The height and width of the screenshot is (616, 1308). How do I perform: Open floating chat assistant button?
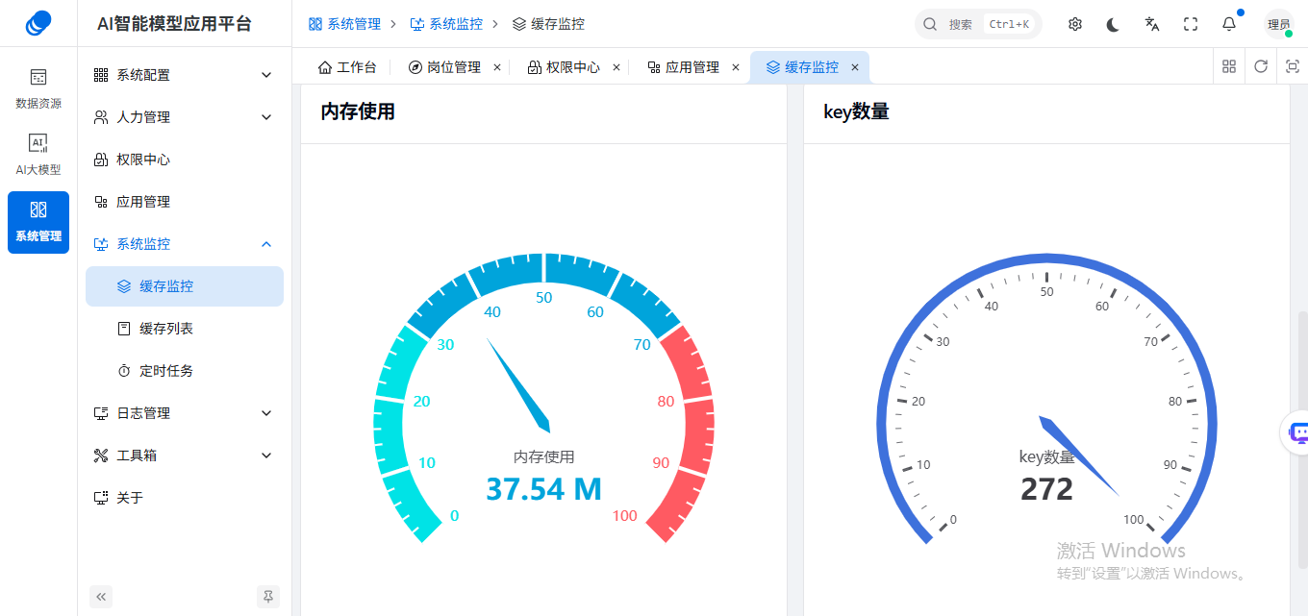point(1296,432)
